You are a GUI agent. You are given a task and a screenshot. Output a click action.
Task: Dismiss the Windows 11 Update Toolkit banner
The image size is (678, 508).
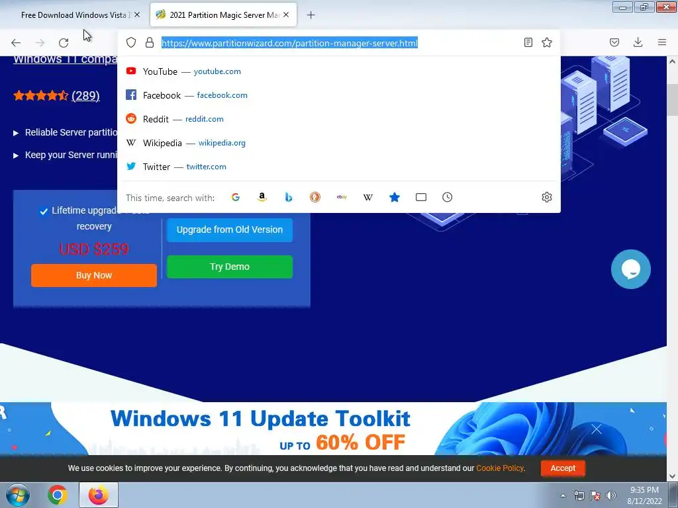597,429
